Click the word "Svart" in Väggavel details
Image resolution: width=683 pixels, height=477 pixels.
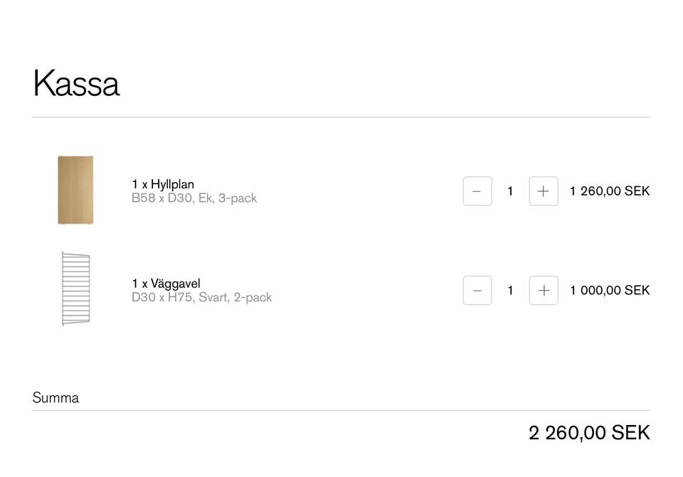pyautogui.click(x=213, y=298)
